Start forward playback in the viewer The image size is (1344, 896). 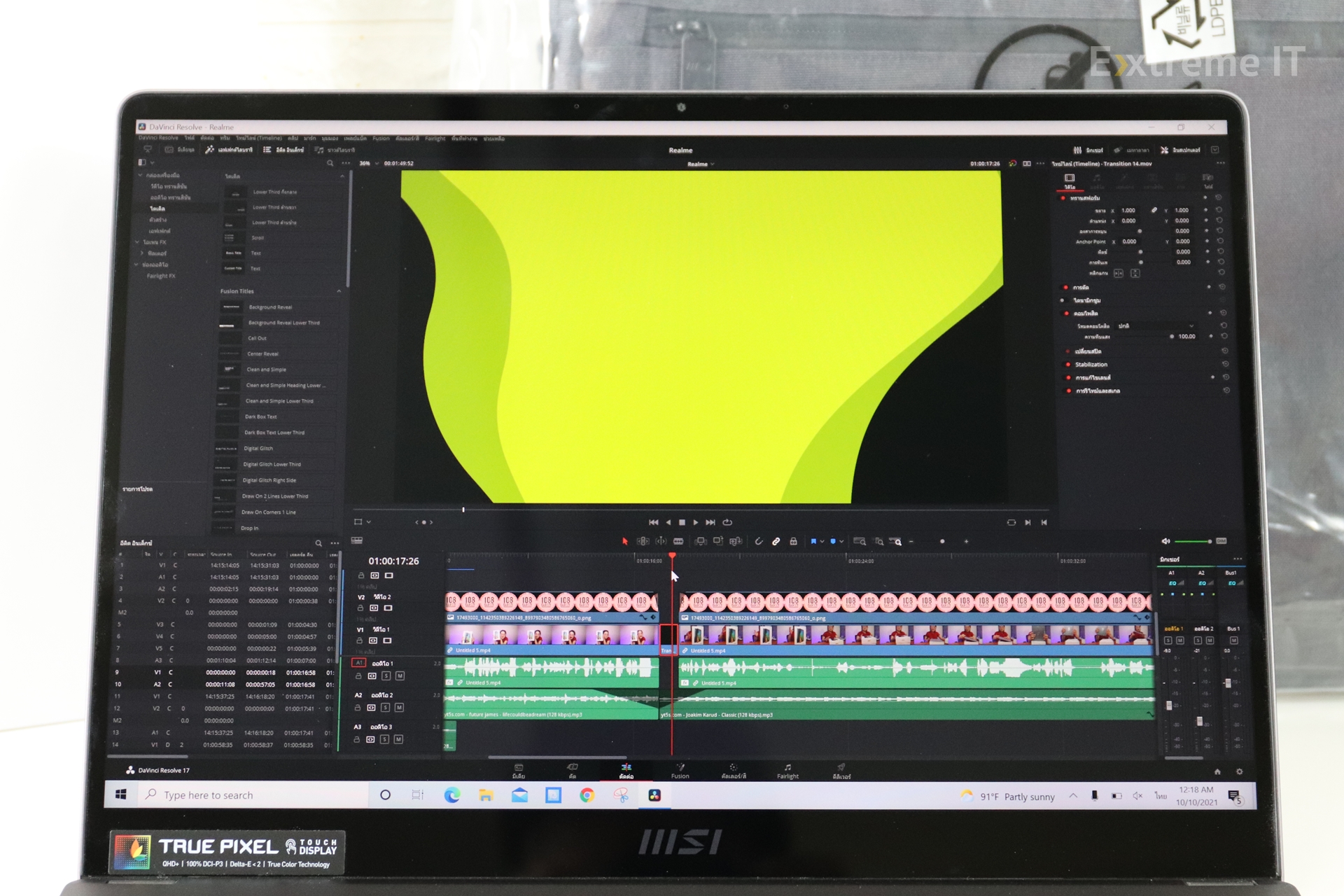pyautogui.click(x=696, y=522)
